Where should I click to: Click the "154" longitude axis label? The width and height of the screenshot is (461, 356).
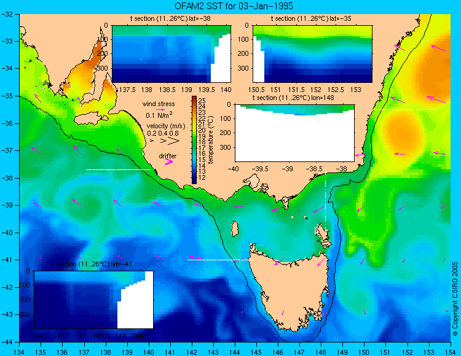click(x=451, y=352)
